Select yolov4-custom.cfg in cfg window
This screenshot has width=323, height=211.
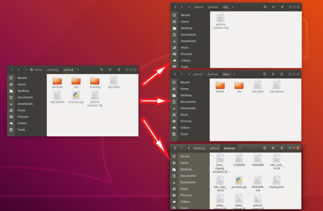[x=220, y=21]
